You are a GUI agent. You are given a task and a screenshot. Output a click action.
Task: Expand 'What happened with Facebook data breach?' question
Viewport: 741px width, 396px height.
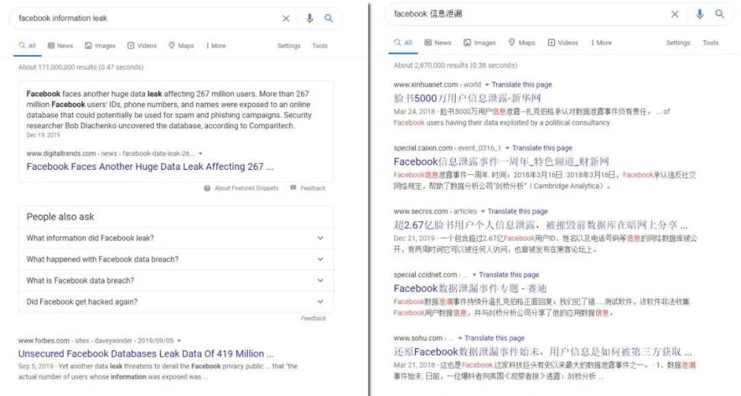176,259
